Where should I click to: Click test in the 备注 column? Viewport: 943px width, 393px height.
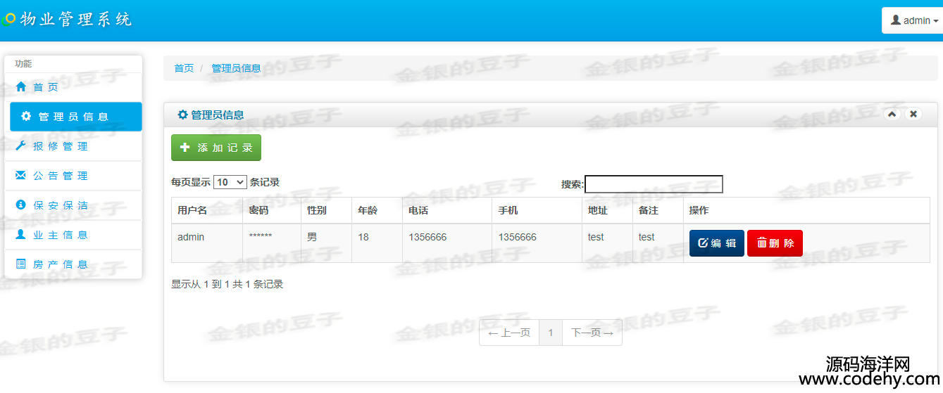click(x=658, y=243)
